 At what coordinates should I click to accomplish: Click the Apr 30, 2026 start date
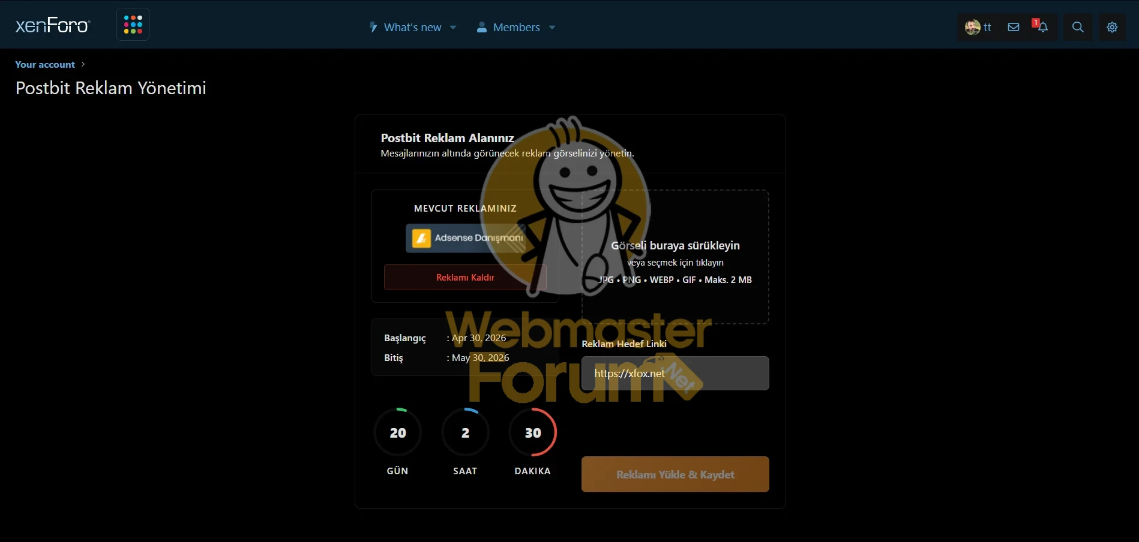(479, 338)
